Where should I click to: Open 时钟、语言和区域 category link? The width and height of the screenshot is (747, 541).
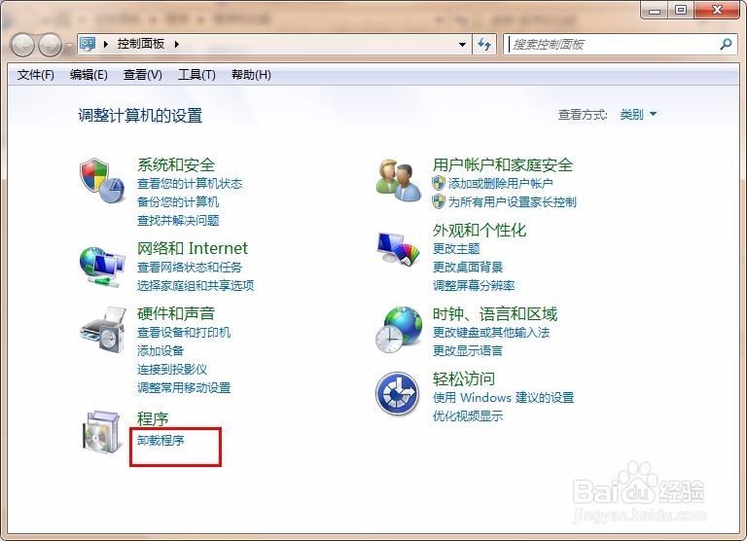(495, 314)
